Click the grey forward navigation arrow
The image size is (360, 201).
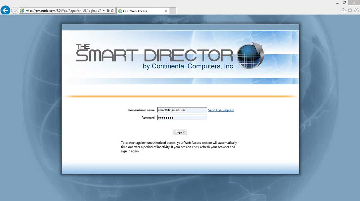click(x=15, y=11)
